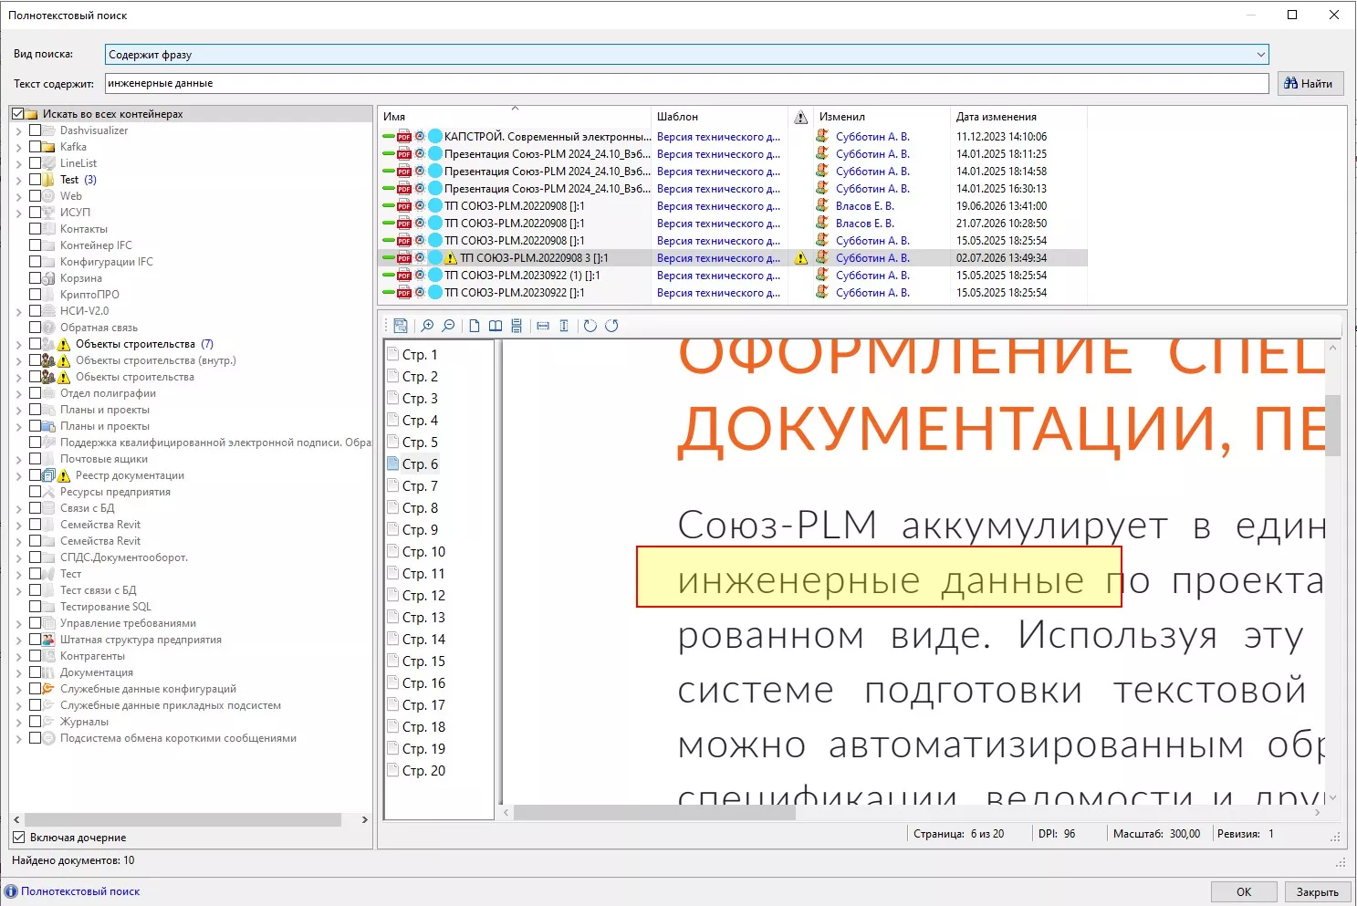The height and width of the screenshot is (906, 1357).
Task: Click the user icon beside Власов 19.06.2026 entry
Action: coord(822,206)
